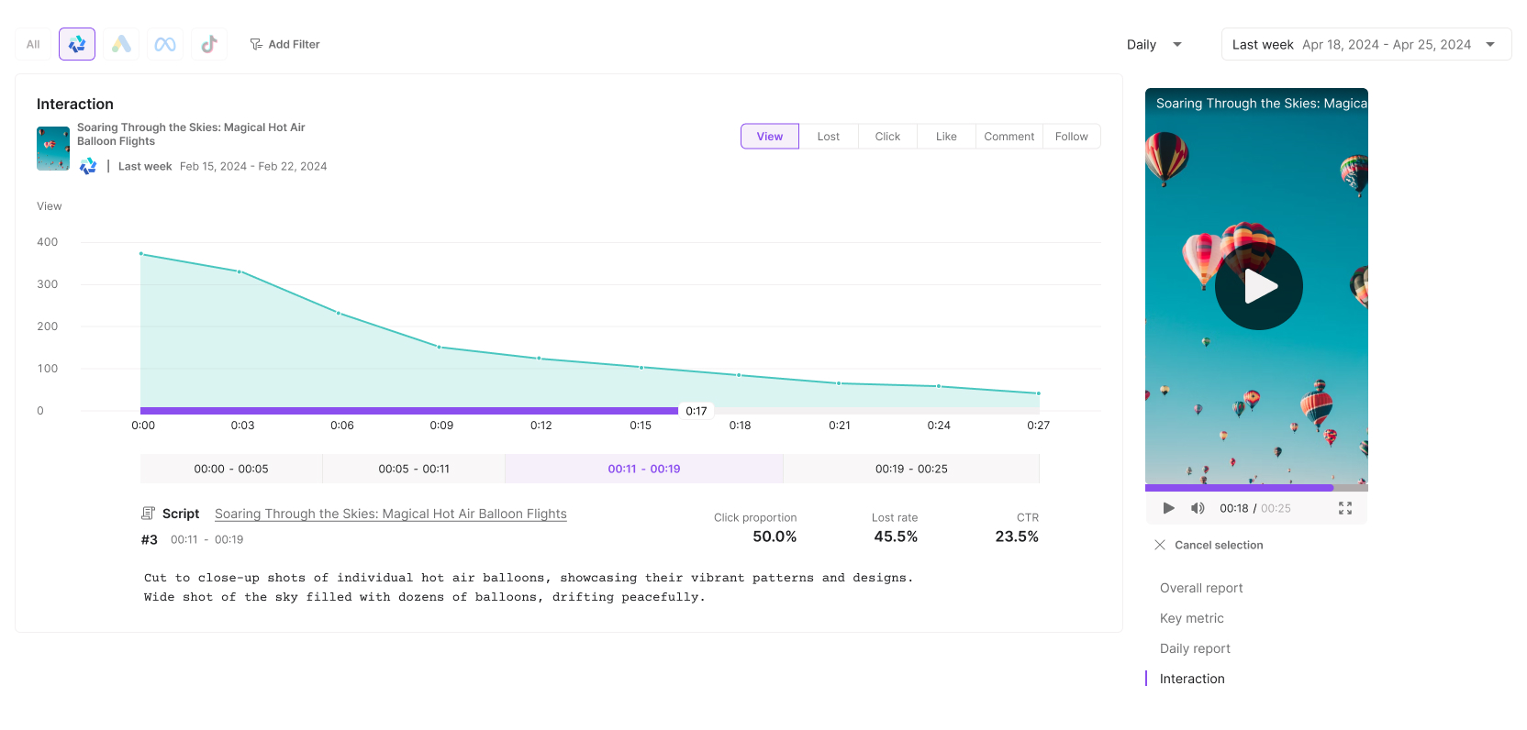
Task: Open the script title link
Action: coord(390,514)
